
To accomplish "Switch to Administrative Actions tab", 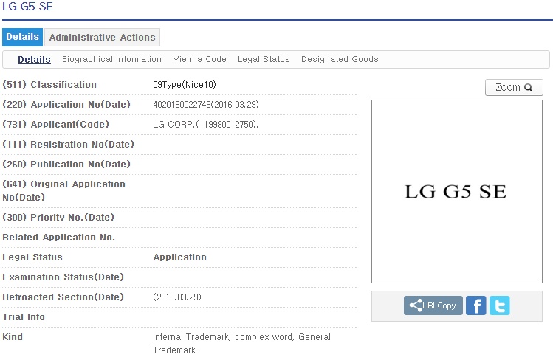I will pyautogui.click(x=103, y=38).
